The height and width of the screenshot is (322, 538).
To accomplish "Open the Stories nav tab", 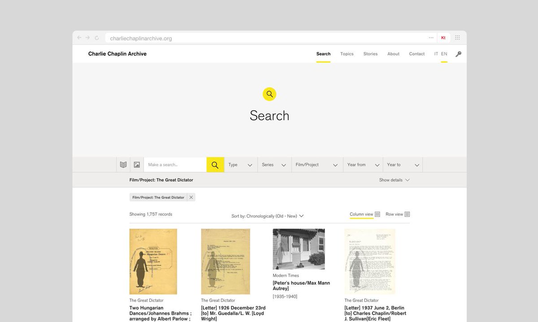I will point(370,54).
